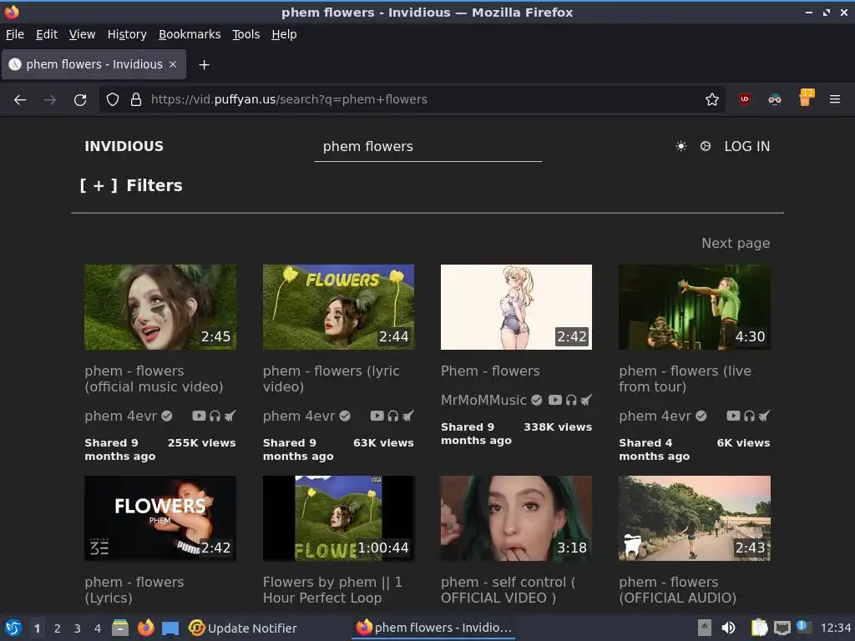Image resolution: width=855 pixels, height=641 pixels.
Task: Click headphones icon for live from tour video
Action: coord(749,416)
